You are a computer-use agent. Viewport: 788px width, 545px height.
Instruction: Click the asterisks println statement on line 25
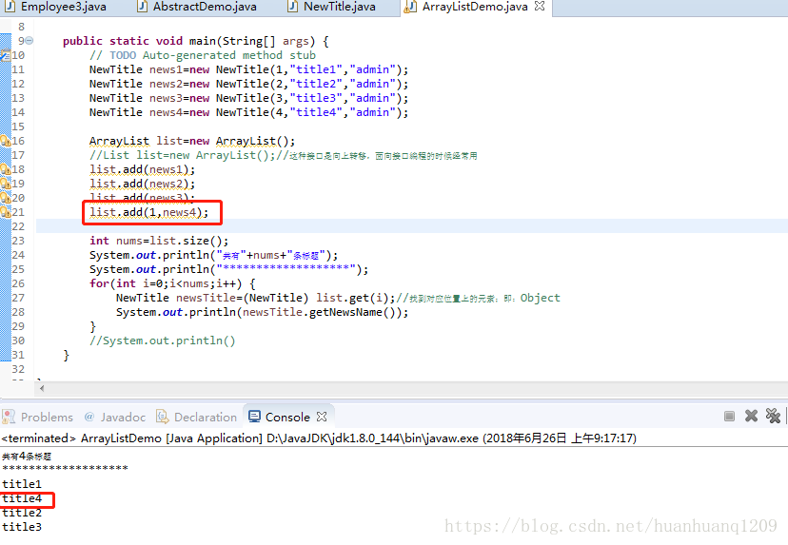point(228,270)
